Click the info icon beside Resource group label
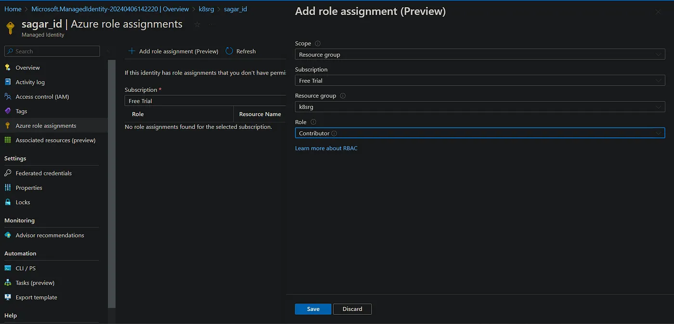 343,96
